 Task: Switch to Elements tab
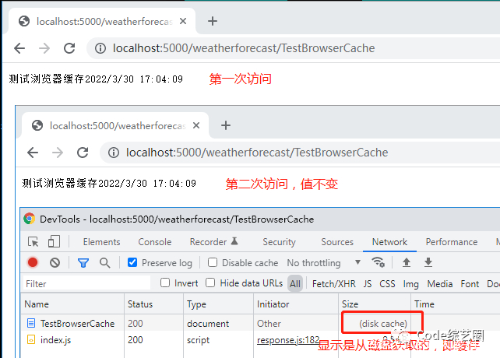tap(102, 242)
